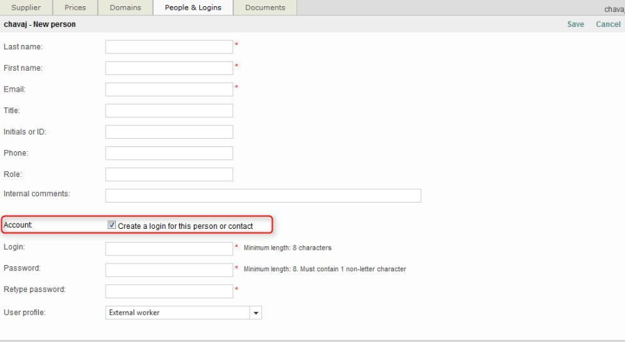Focus the Login username field

169,248
